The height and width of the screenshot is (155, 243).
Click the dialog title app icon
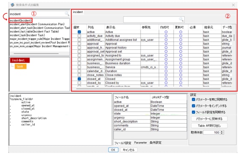[x=12, y=5]
